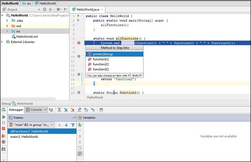Toggle frames filter funnel icon
Screen dimensions: 251x162
(73, 125)
